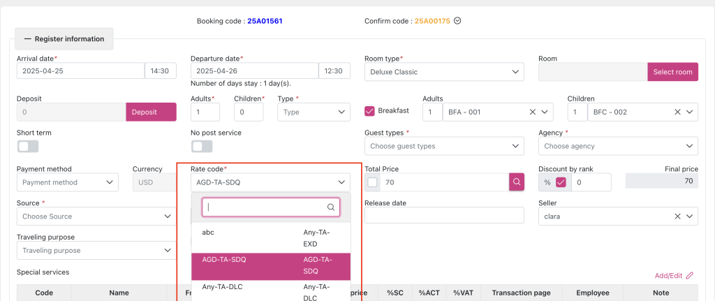Clear the BFC - 002 breakfast children selection
This screenshot has width=715, height=301.
click(x=677, y=112)
